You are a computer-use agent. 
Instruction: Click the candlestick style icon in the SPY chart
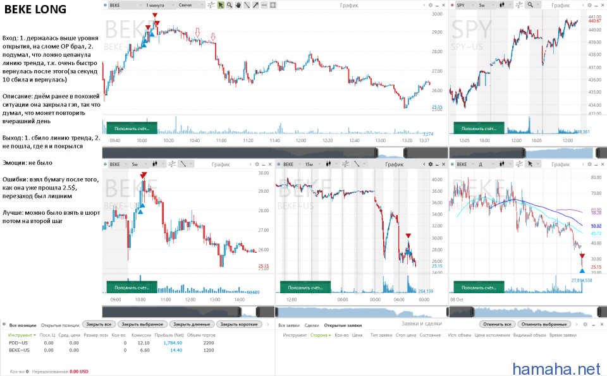503,5
